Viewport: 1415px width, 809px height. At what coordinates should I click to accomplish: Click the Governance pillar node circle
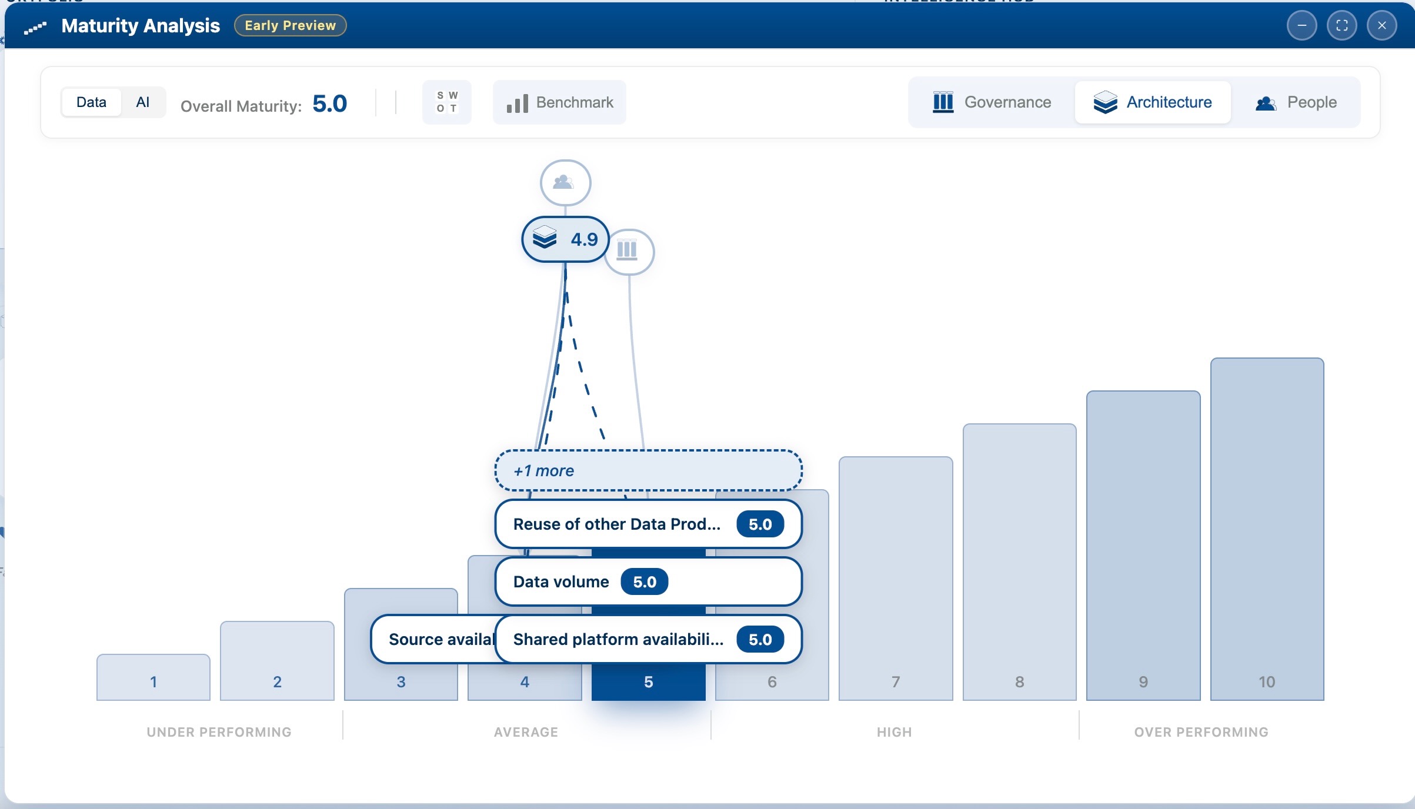[x=629, y=252]
